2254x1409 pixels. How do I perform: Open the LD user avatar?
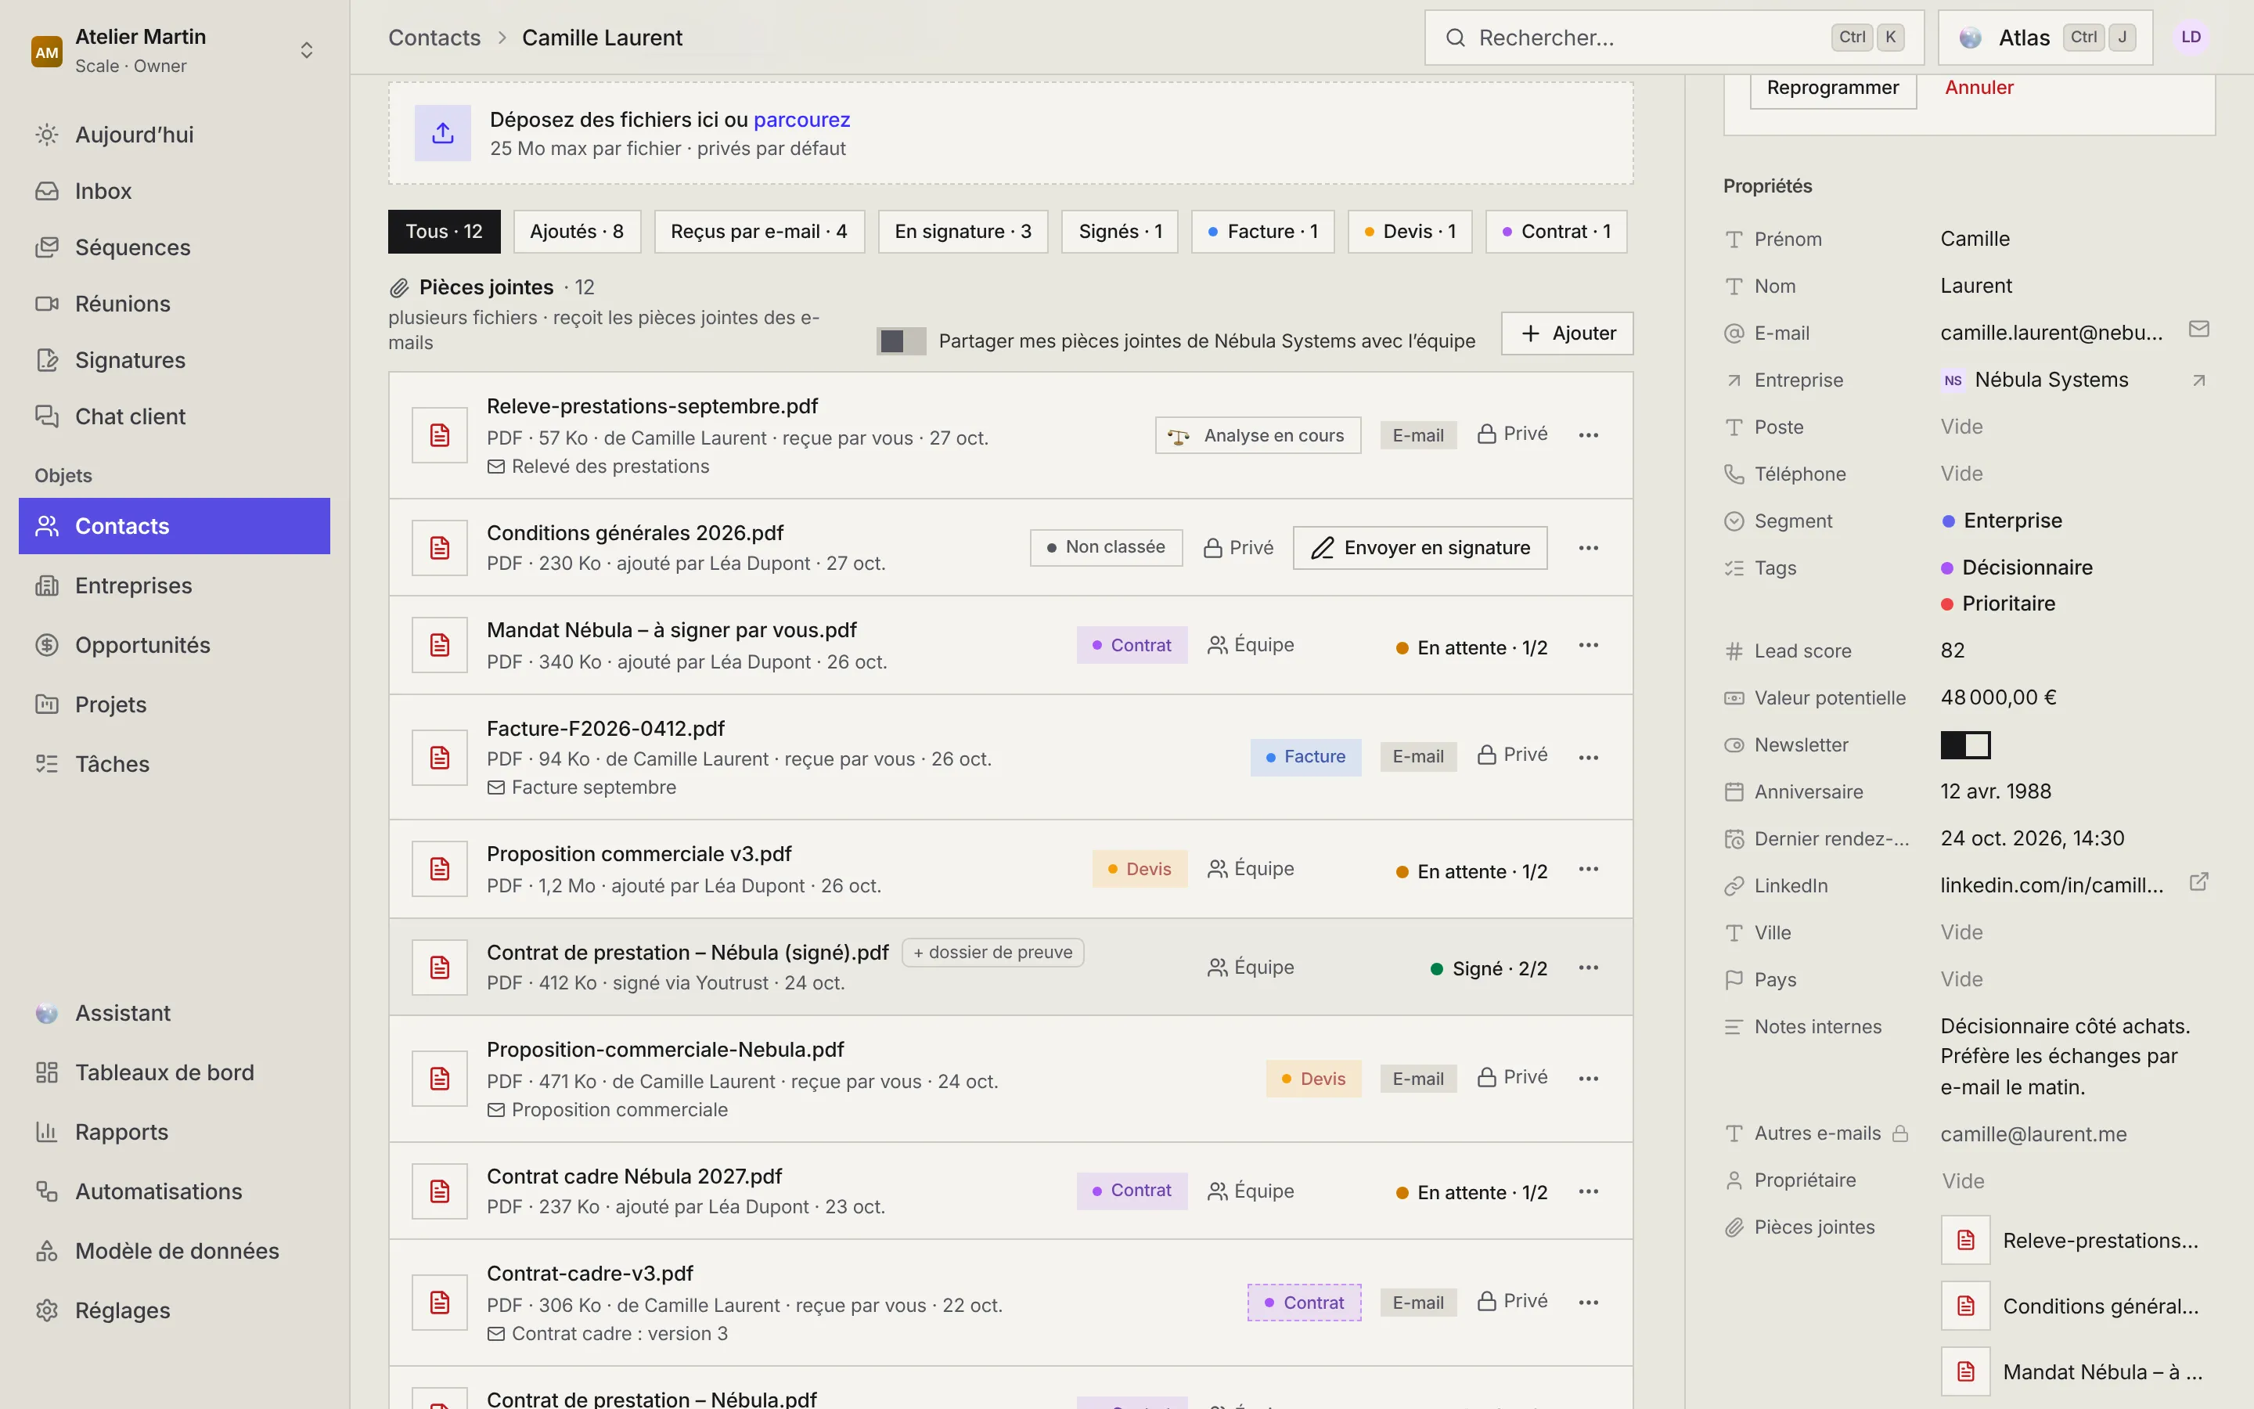(x=2191, y=38)
